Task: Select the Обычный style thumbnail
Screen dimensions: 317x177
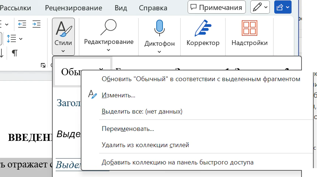Action: click(x=68, y=72)
